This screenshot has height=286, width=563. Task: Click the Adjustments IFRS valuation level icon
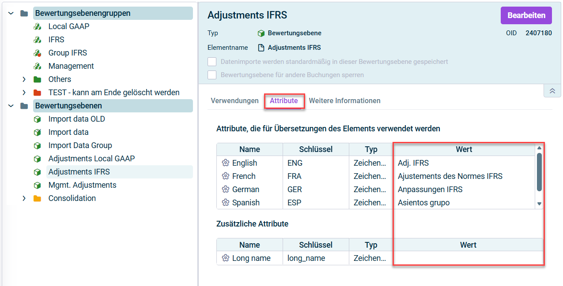tap(38, 171)
